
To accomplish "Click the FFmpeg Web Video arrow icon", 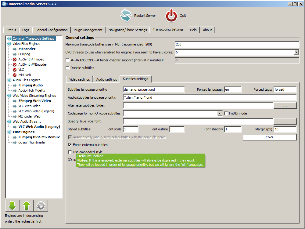I will coord(15,101).
